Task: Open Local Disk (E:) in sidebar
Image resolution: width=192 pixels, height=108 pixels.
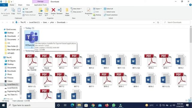Action: (12, 88)
